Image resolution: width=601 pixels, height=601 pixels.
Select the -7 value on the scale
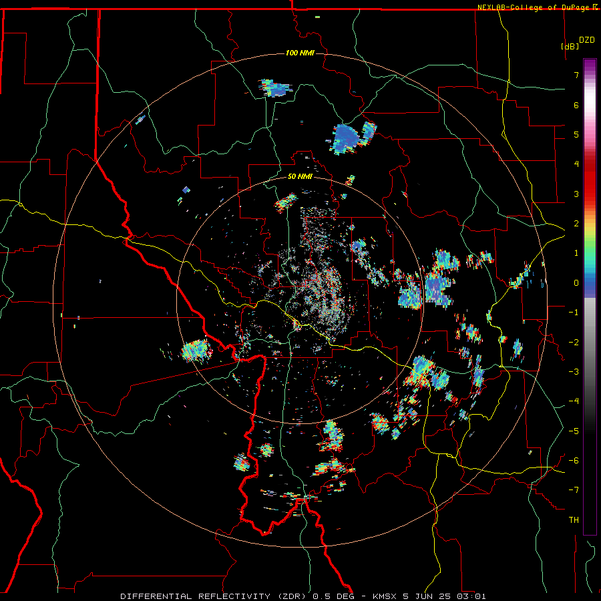[574, 490]
